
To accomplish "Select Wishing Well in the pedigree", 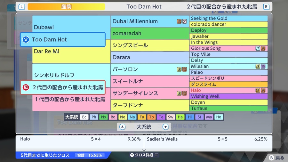I will tap(228, 96).
